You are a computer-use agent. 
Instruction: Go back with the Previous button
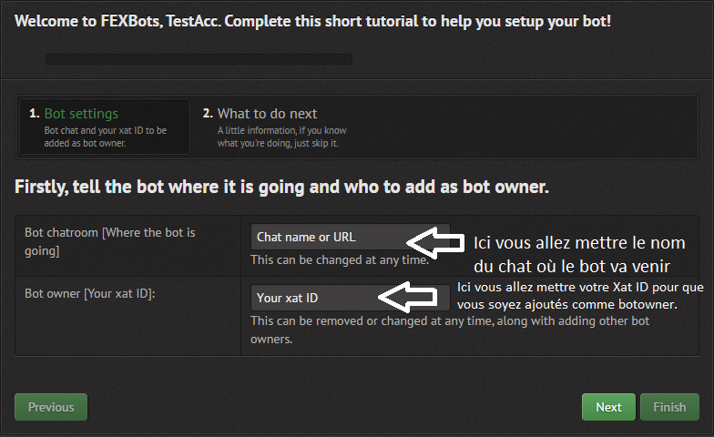tap(51, 407)
